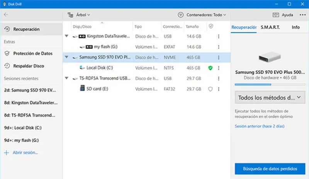Open recent session 9d+: my flash (G:)
Image resolution: width=309 pixels, height=179 pixels.
click(22, 140)
